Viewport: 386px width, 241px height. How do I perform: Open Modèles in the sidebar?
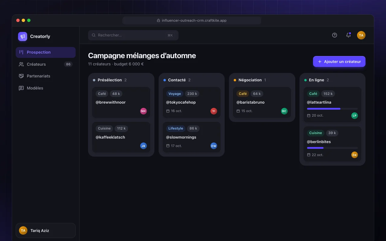(x=46, y=88)
